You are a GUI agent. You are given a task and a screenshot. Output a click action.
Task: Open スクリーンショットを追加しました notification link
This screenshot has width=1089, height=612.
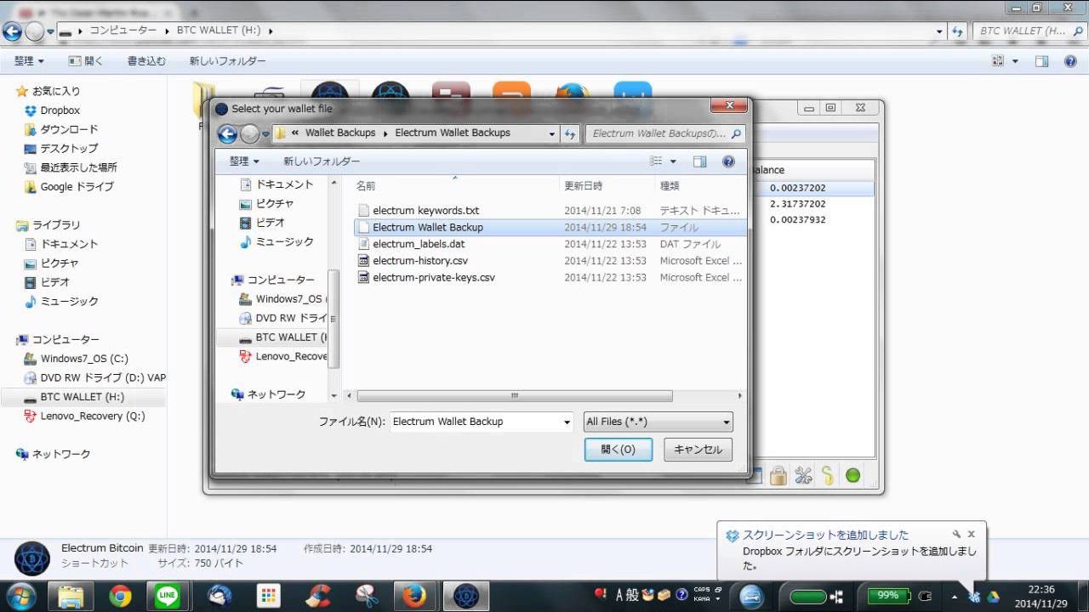click(826, 535)
